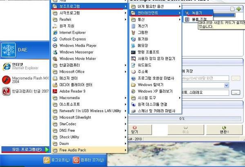
Task: Click the Internet Explorer icon in programs list
Action: (55, 32)
